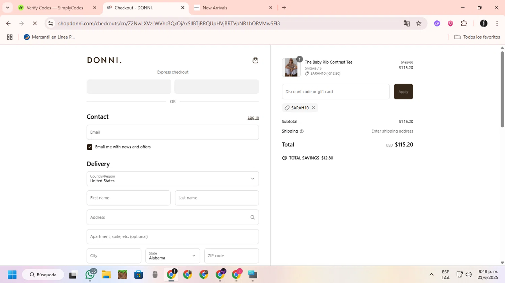
Task: Expand the State dropdown showing Alabama
Action: 173,256
